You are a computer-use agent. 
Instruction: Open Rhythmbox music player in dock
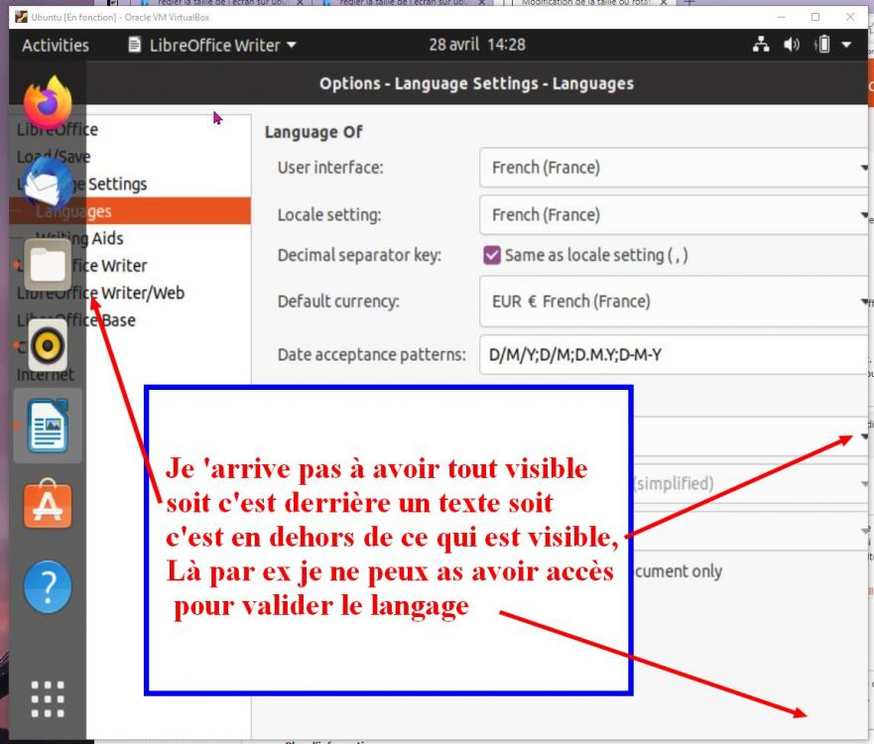pos(48,345)
